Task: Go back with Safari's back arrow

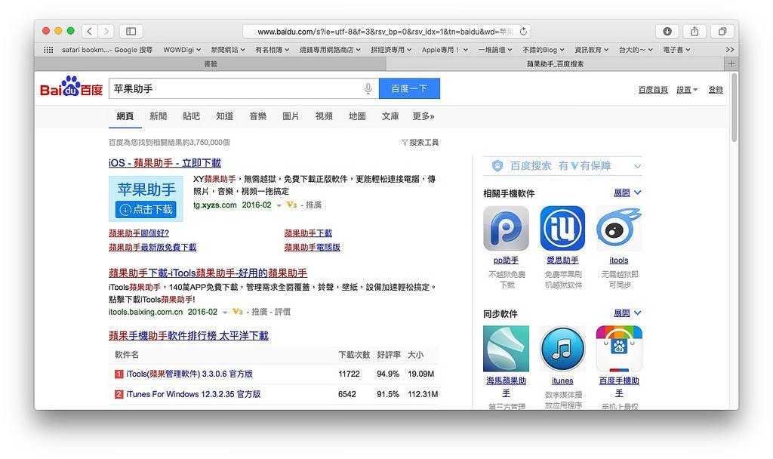Action: pyautogui.click(x=90, y=31)
